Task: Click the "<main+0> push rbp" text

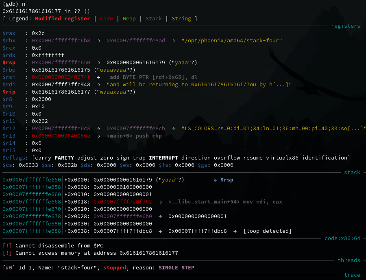Action: tap(134, 136)
